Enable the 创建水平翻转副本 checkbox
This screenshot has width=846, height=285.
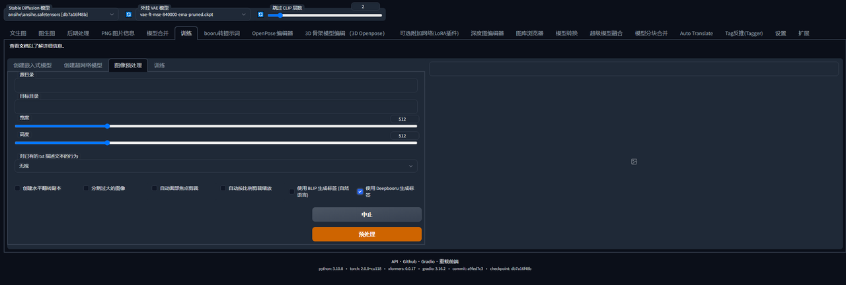tap(18, 188)
